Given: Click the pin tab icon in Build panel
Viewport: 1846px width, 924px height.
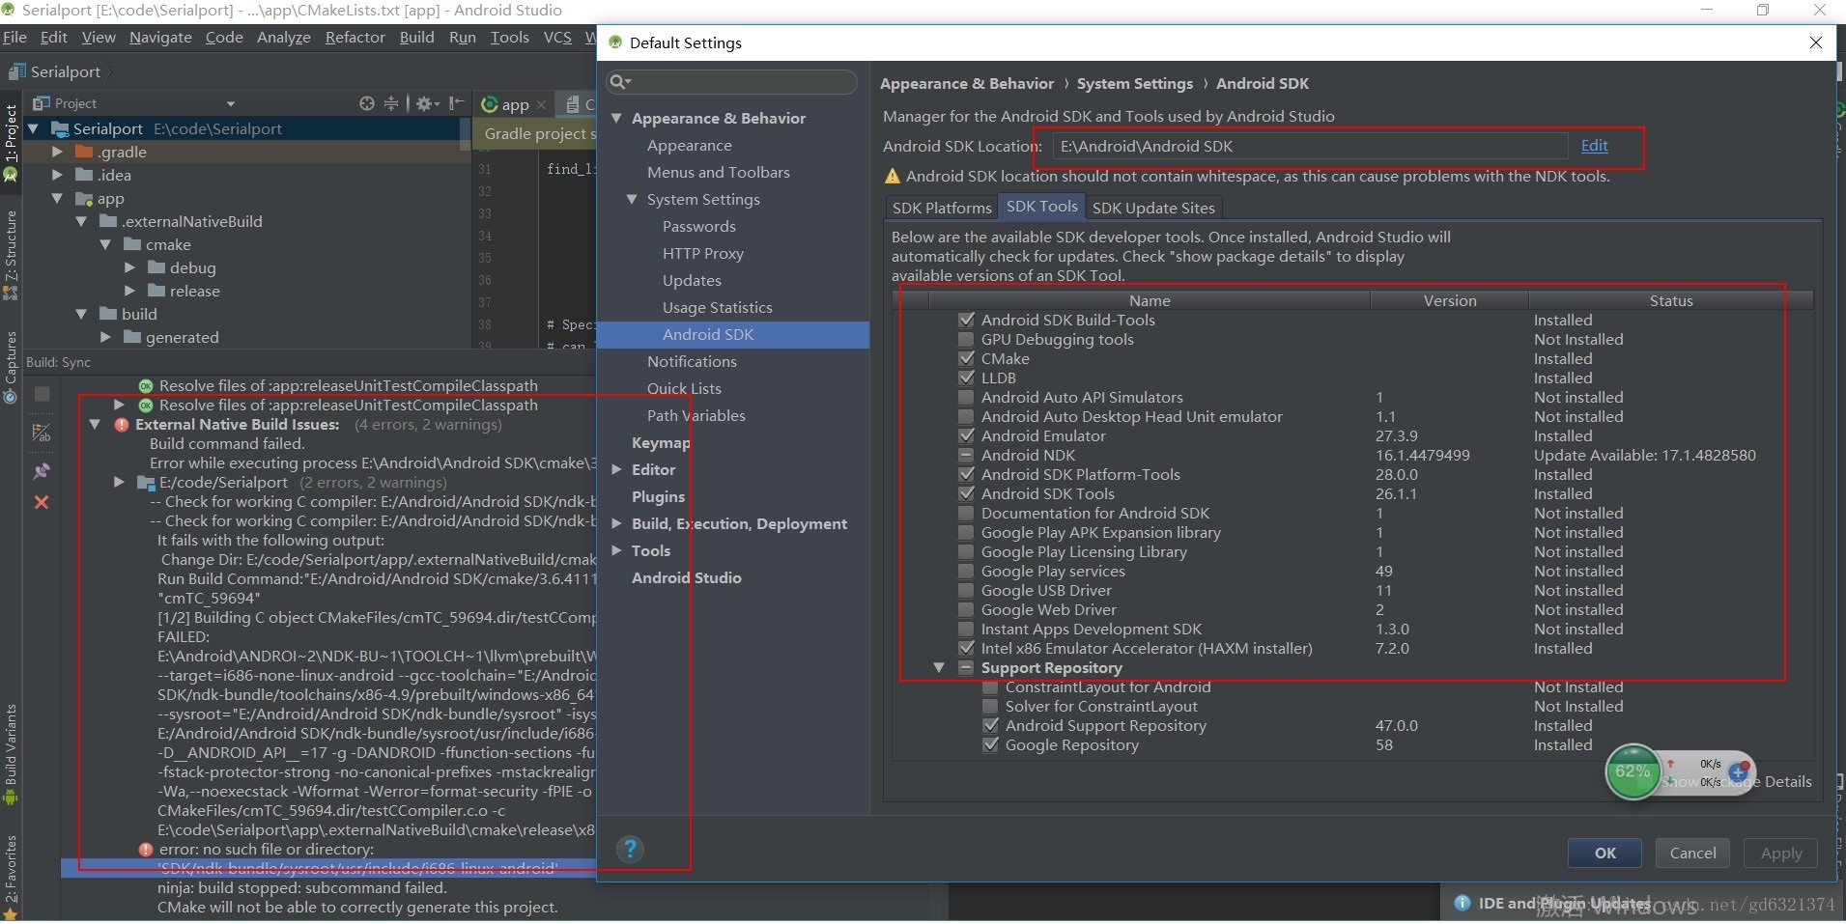Looking at the screenshot, I should [x=42, y=471].
